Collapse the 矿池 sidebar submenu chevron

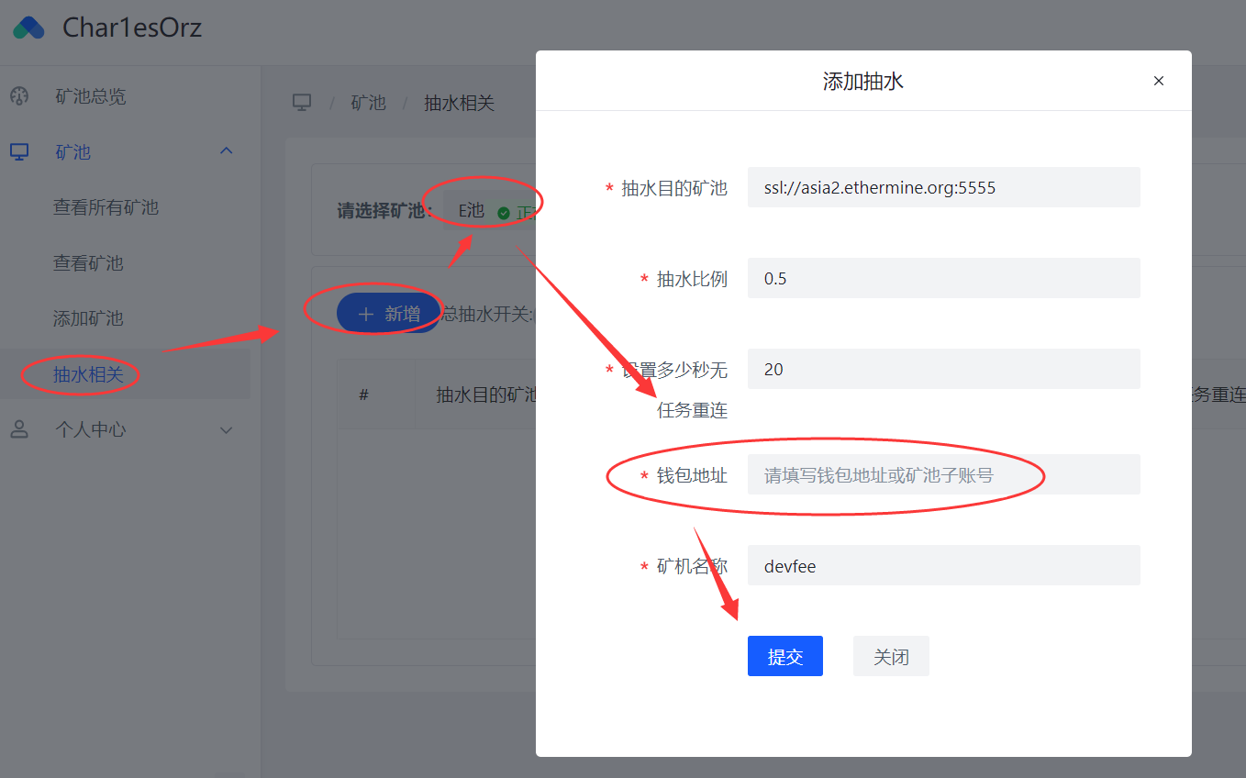coord(227,151)
